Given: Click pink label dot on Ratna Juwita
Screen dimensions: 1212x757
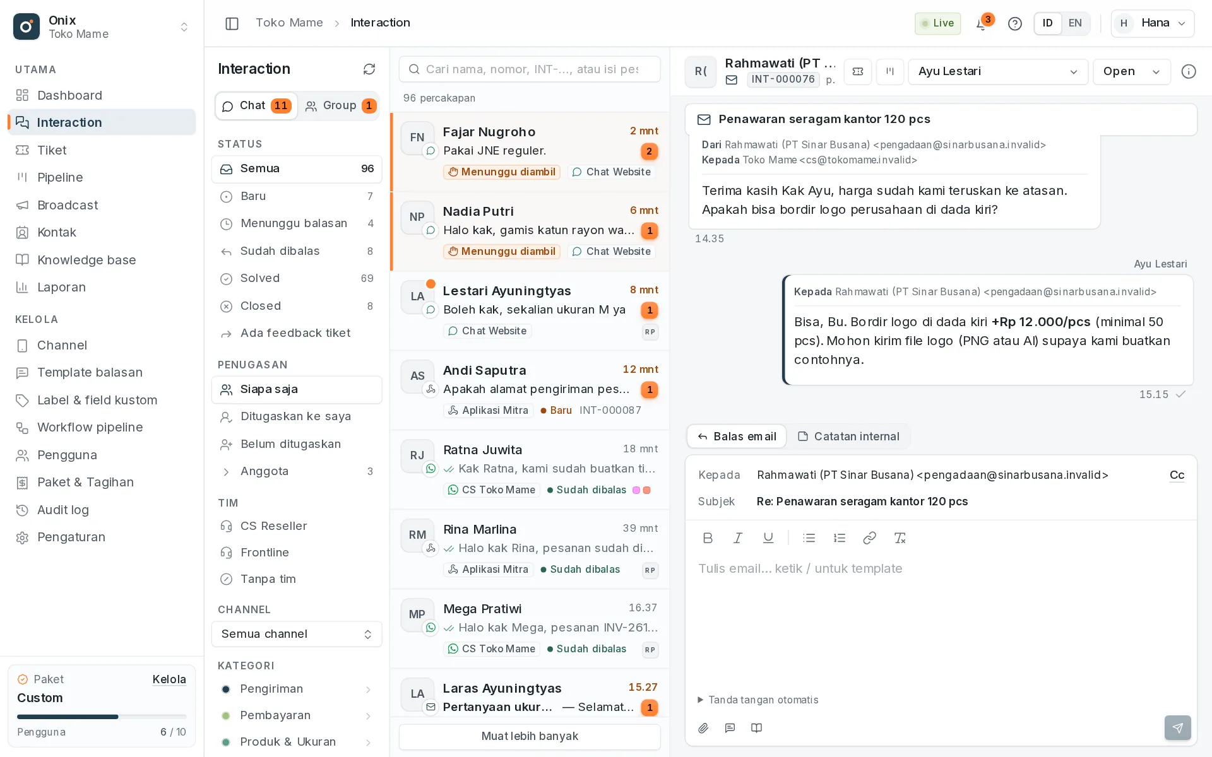Looking at the screenshot, I should tap(636, 490).
